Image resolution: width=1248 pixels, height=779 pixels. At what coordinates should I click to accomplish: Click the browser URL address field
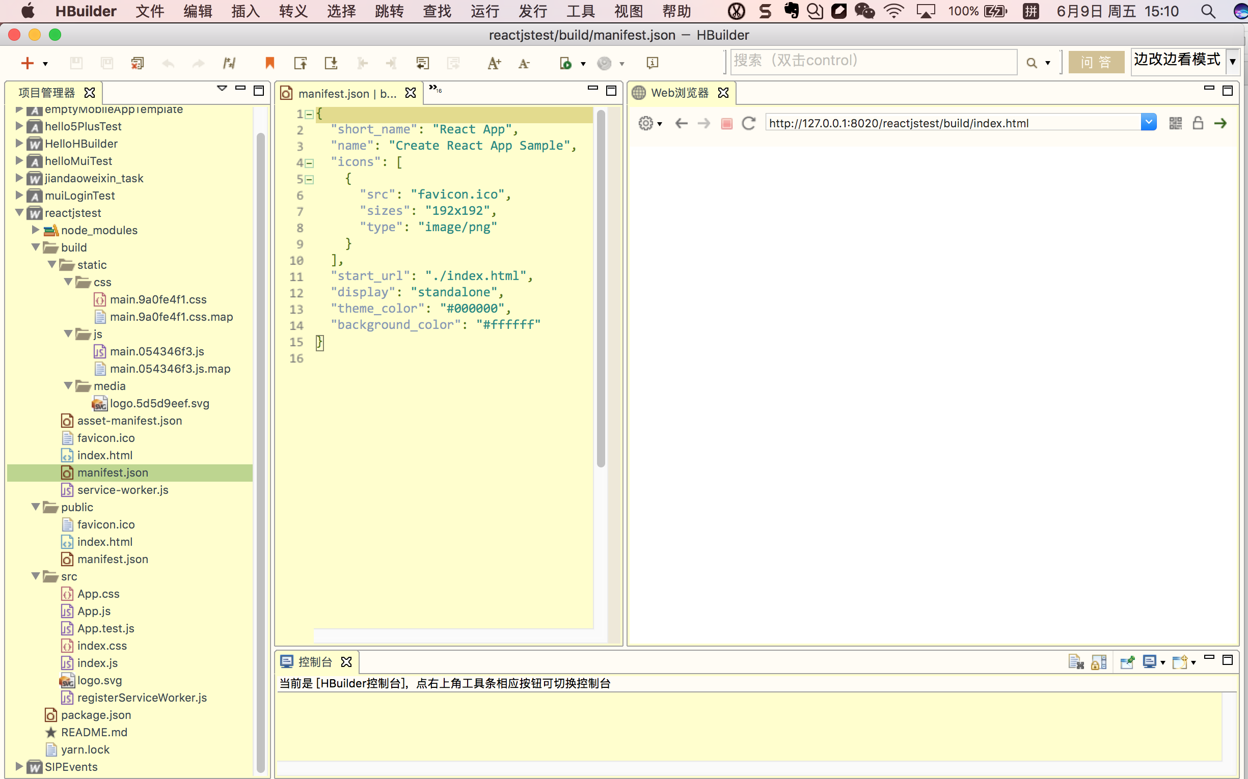(953, 123)
